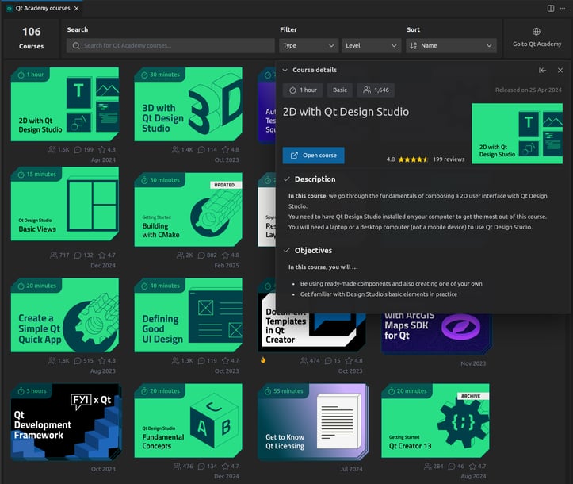Select the Qt Academy courses tab

tap(43, 8)
